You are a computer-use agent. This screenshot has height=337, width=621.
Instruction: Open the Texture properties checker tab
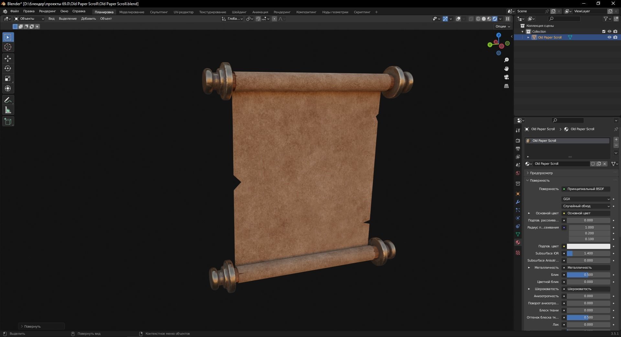point(517,253)
